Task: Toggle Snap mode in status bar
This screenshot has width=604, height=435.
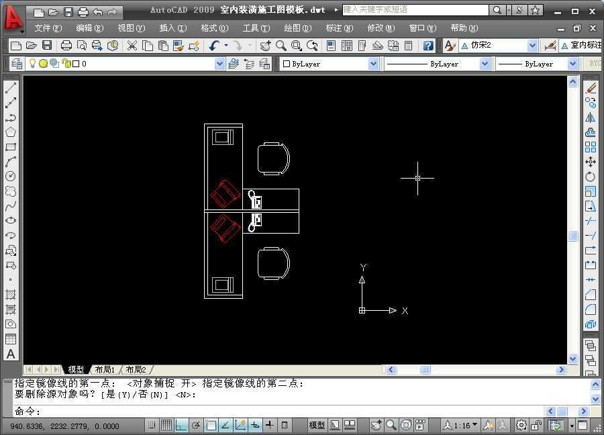Action: tap(152, 425)
